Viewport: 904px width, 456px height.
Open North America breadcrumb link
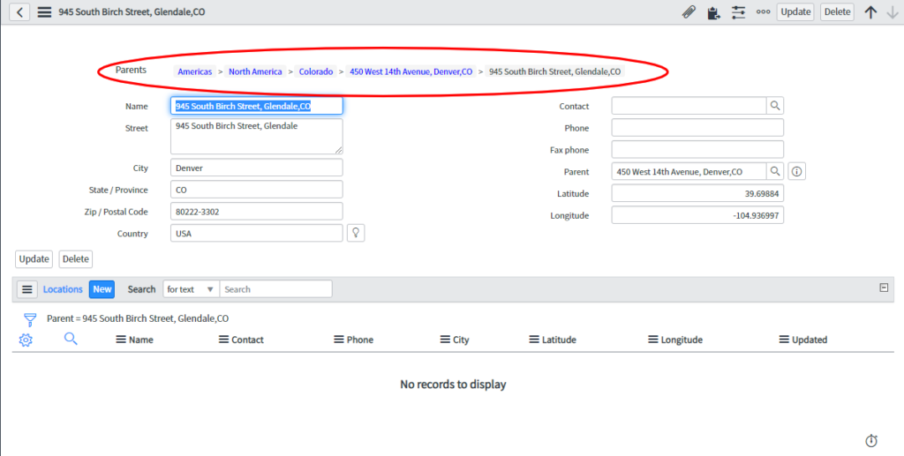255,71
